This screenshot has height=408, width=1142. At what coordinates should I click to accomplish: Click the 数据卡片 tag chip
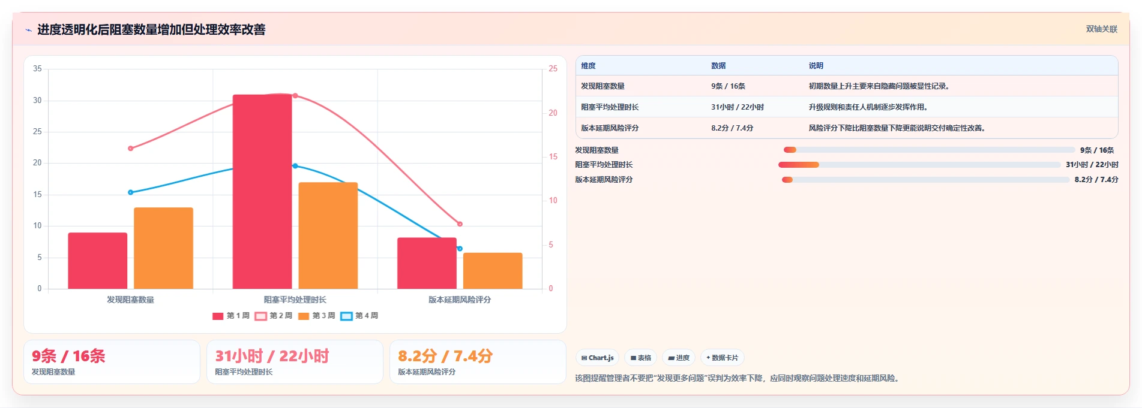(x=723, y=358)
